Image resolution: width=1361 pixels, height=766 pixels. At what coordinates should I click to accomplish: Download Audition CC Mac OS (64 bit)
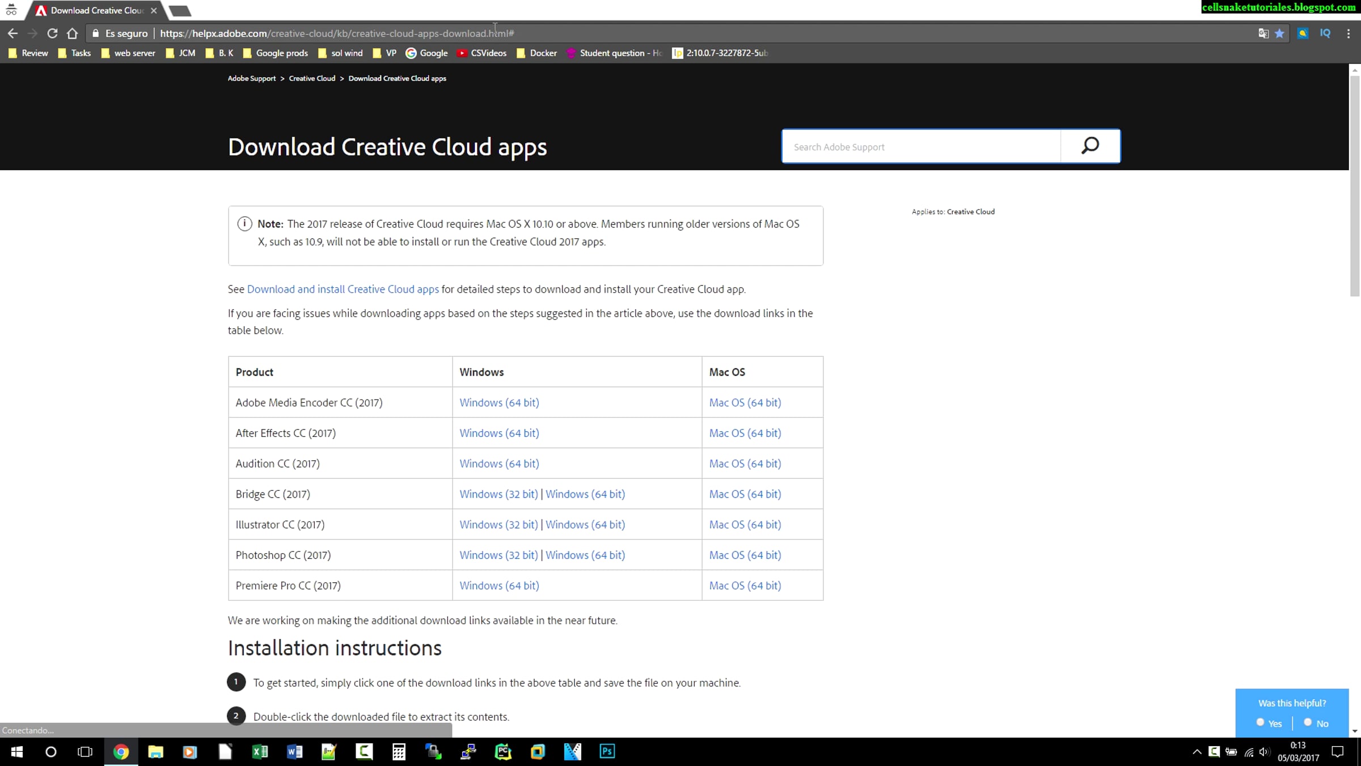(745, 464)
